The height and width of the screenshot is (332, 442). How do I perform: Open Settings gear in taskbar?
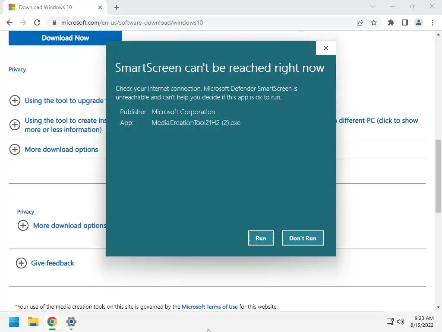click(71, 322)
